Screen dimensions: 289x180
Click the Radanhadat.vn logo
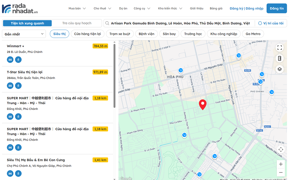(x=19, y=8)
